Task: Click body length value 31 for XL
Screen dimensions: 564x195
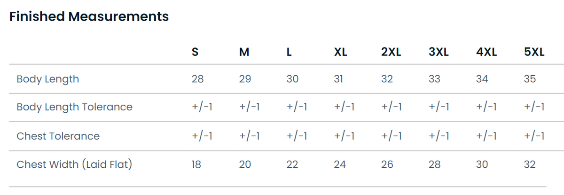Action: click(x=338, y=79)
